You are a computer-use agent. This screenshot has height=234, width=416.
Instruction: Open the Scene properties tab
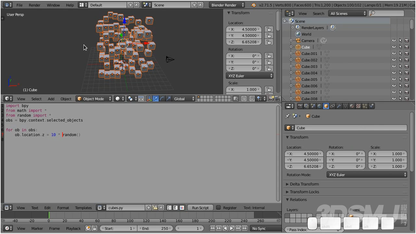313,106
